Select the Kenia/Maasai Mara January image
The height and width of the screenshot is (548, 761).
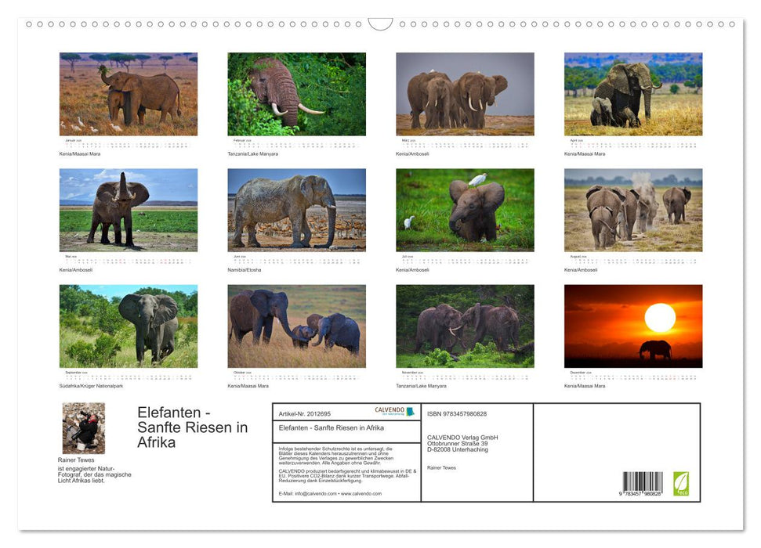coord(128,93)
